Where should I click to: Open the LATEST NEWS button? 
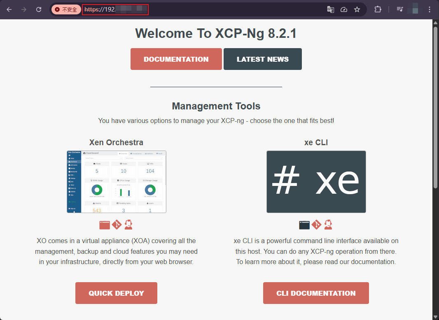[x=263, y=59]
